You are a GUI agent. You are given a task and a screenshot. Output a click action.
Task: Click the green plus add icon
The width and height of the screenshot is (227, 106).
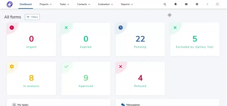(x=207, y=4)
